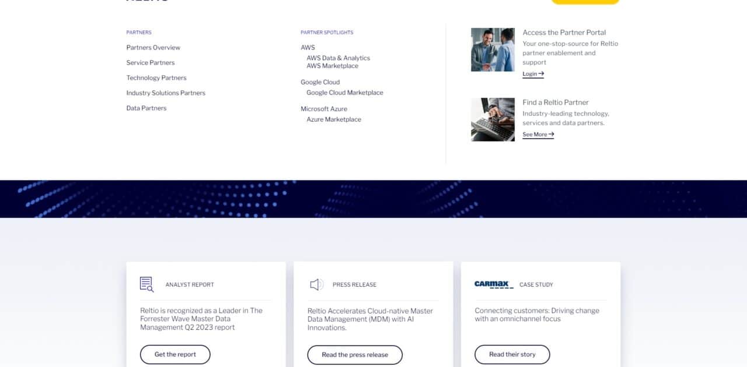Click the PARTNER SPOTLIGHTS column heading
Screen dimensions: 747x367
point(327,33)
